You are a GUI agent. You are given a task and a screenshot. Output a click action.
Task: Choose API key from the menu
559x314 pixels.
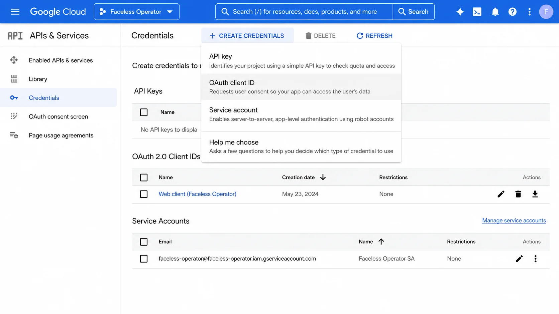click(x=301, y=60)
